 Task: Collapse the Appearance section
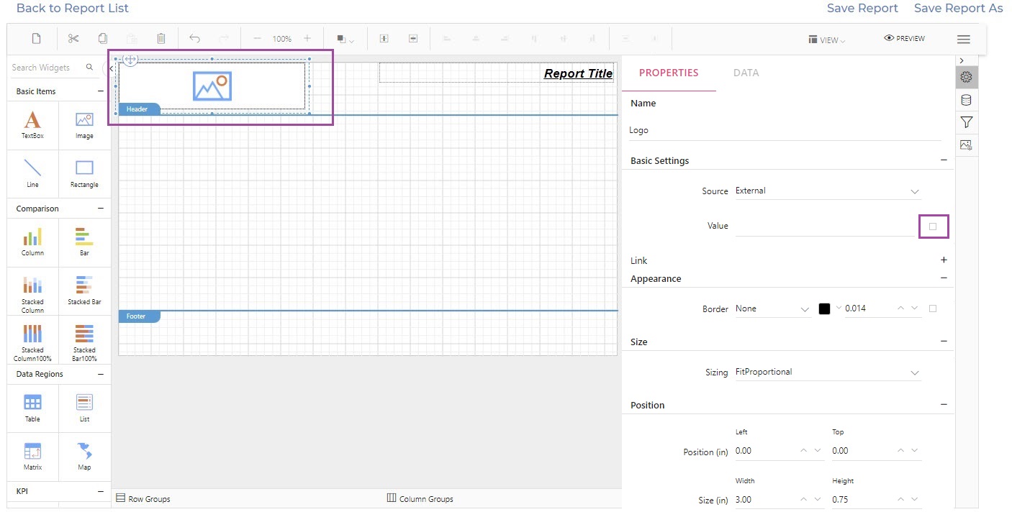tap(944, 278)
